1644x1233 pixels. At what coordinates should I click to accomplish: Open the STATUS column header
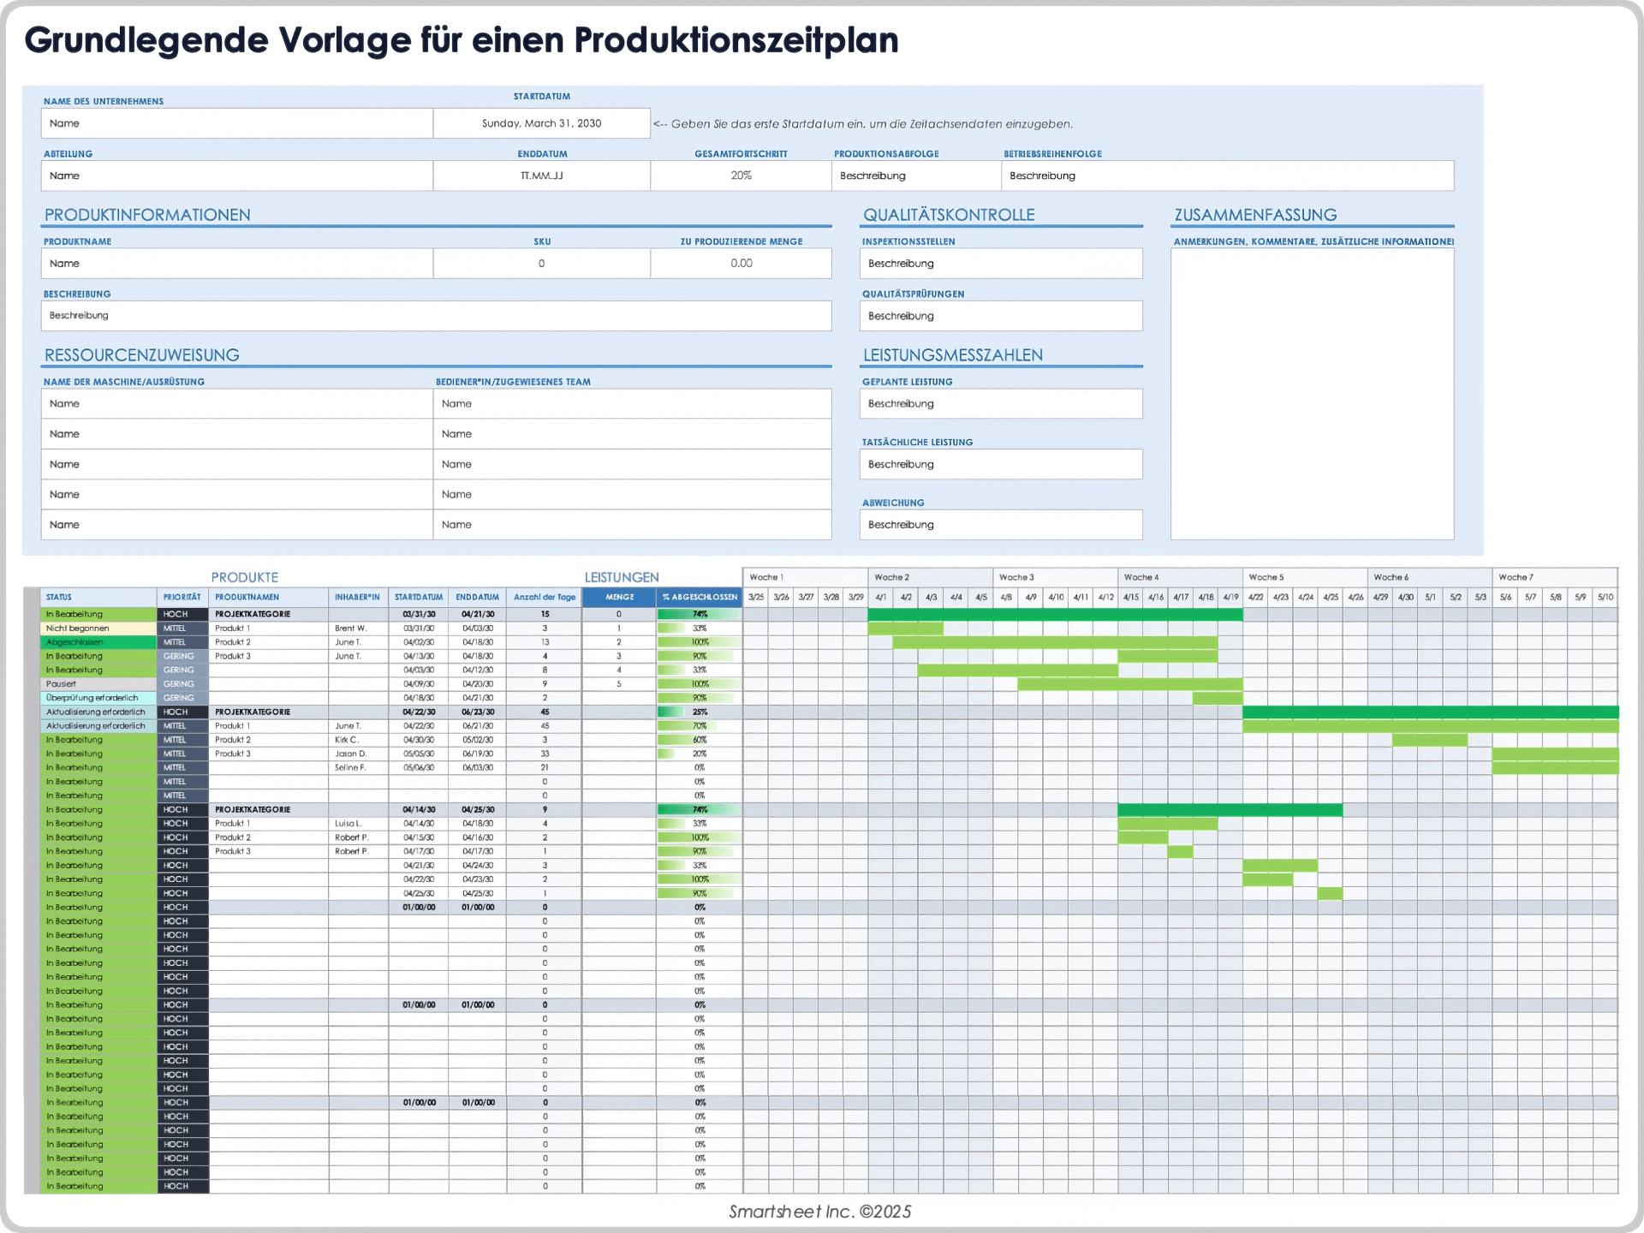pos(97,597)
